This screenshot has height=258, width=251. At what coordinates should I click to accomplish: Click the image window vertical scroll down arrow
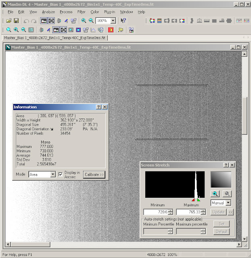click(x=245, y=239)
